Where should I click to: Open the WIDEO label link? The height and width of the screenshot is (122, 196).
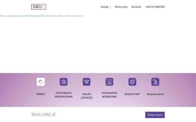point(41,94)
